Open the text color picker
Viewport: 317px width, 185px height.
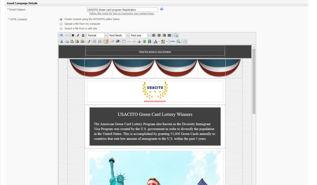tap(156, 41)
